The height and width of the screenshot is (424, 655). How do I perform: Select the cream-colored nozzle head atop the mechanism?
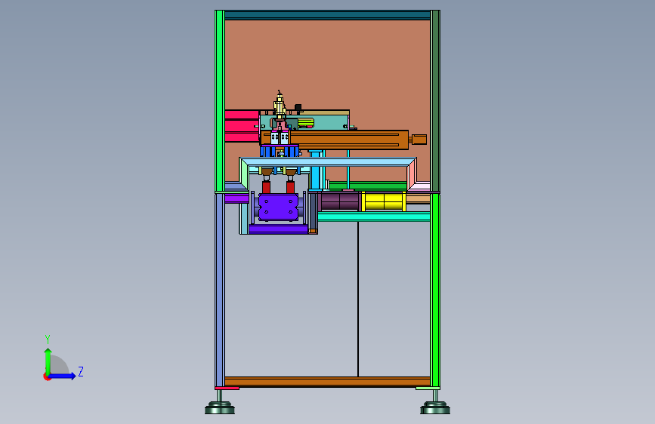point(280,104)
